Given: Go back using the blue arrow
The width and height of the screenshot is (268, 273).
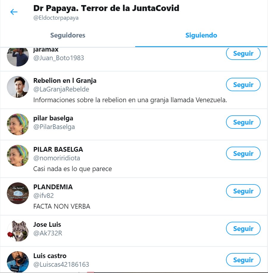Looking at the screenshot, I should coord(14,12).
